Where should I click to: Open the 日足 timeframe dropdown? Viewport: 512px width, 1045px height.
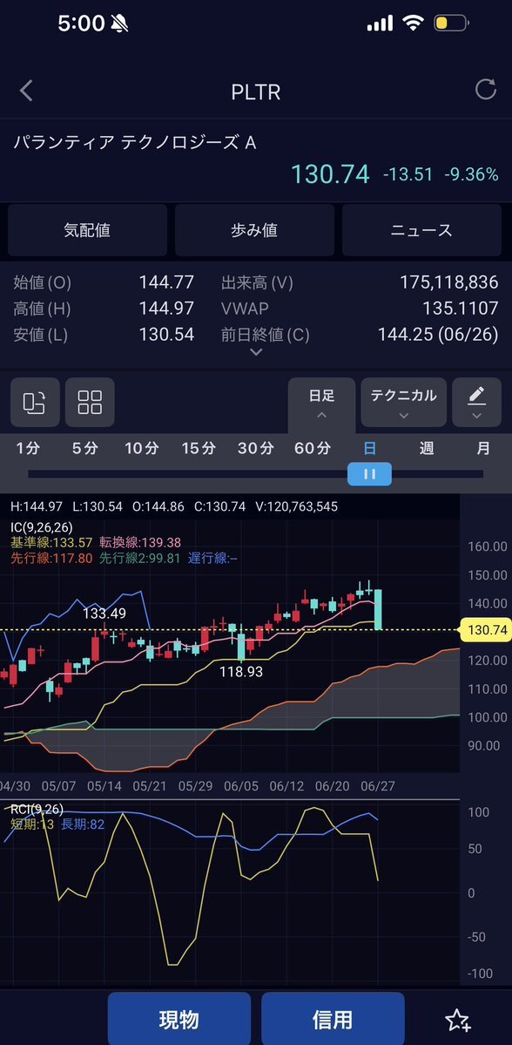(321, 403)
